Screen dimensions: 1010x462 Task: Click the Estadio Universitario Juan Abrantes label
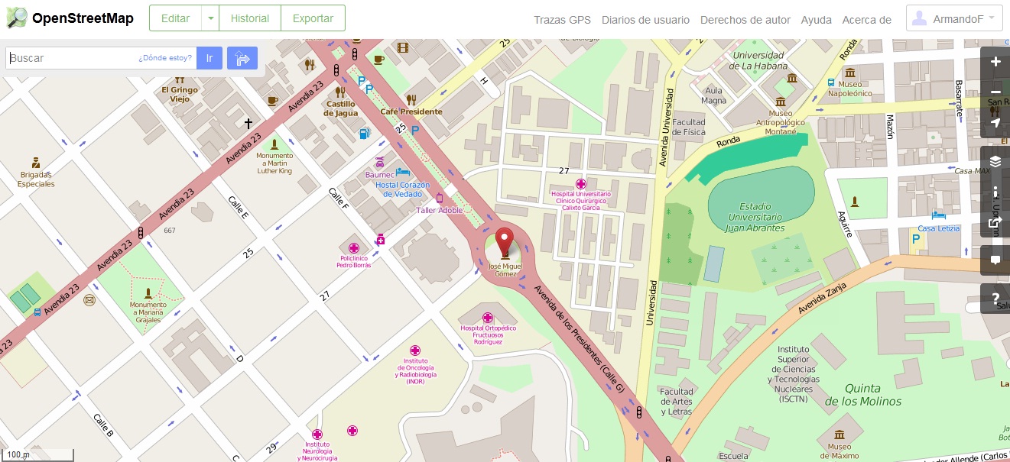(x=755, y=217)
